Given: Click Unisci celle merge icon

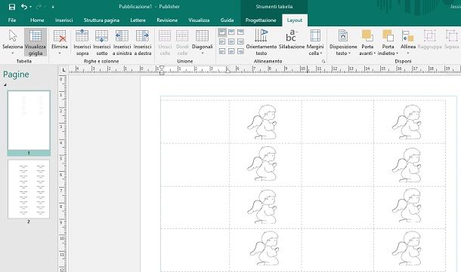Looking at the screenshot, I should pos(165,35).
